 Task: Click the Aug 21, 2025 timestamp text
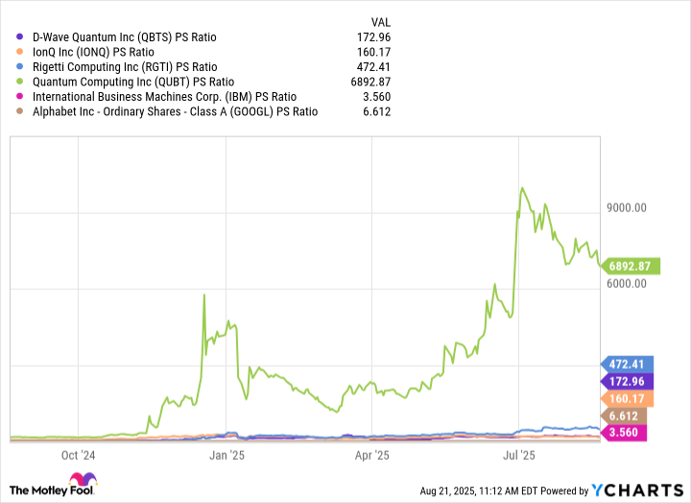click(479, 491)
